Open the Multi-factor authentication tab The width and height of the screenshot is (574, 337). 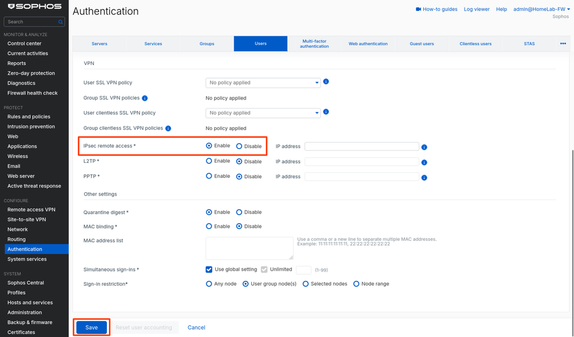pyautogui.click(x=315, y=44)
